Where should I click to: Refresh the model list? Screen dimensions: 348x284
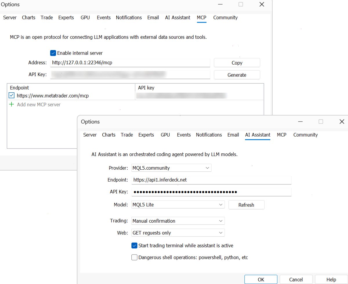[246, 205]
